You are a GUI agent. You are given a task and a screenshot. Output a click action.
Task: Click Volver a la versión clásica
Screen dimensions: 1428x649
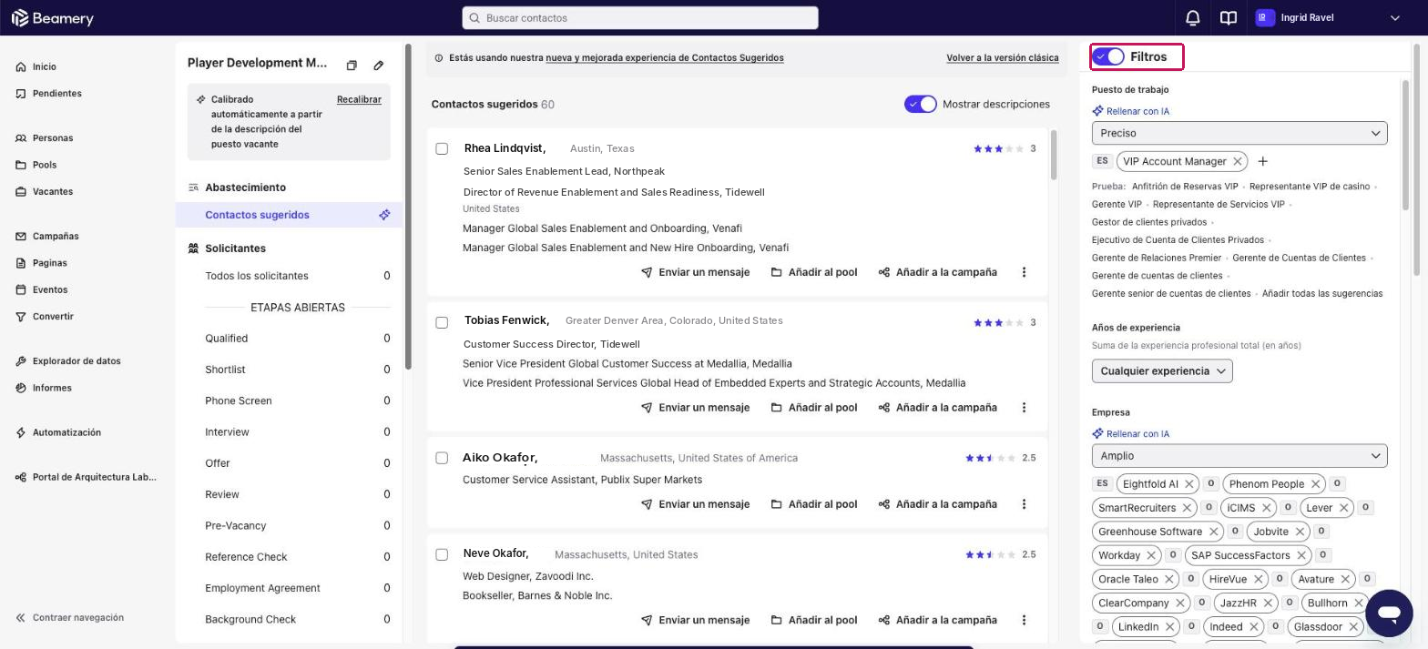pos(1002,58)
